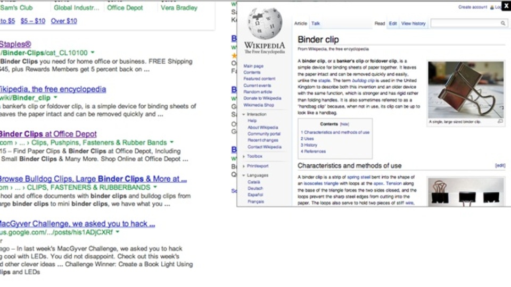Open the Random article sidebar link
This screenshot has width=511, height=287.
(x=258, y=92)
